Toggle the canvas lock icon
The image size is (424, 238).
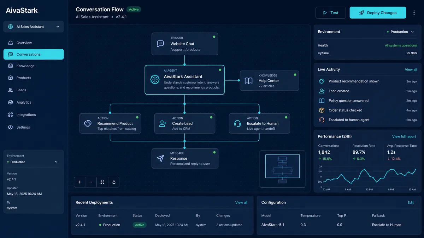point(114,182)
